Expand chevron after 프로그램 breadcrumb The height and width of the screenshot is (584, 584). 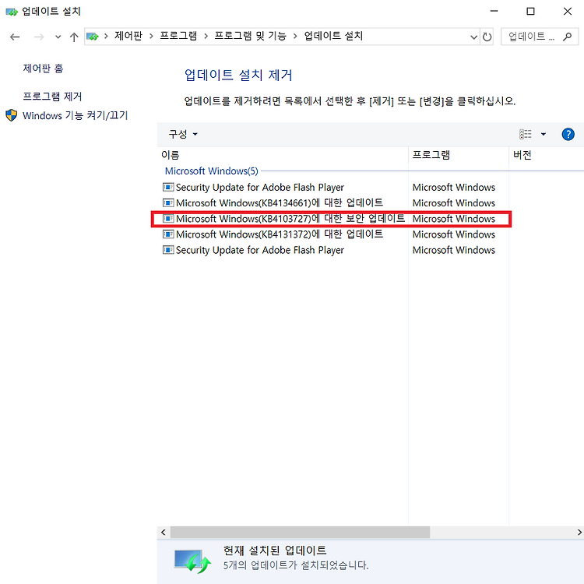(x=206, y=36)
